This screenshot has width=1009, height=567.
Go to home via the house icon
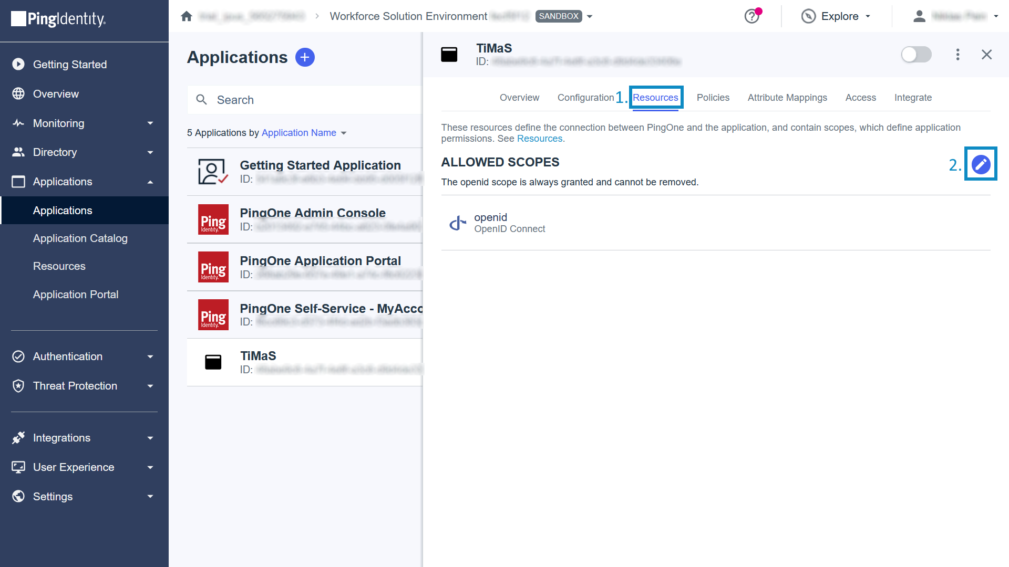point(187,16)
